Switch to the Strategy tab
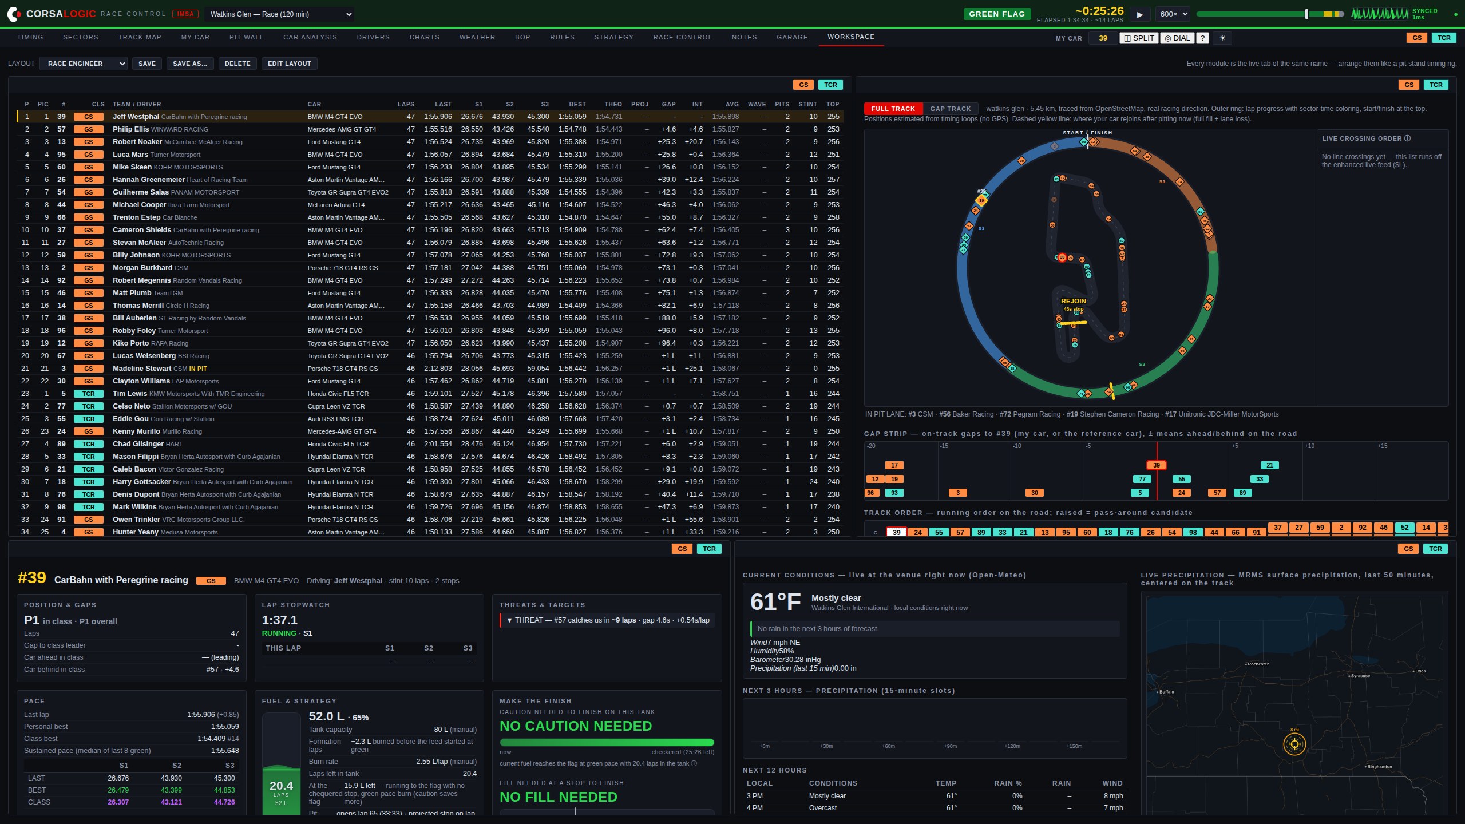Image resolution: width=1465 pixels, height=824 pixels. pyautogui.click(x=613, y=37)
